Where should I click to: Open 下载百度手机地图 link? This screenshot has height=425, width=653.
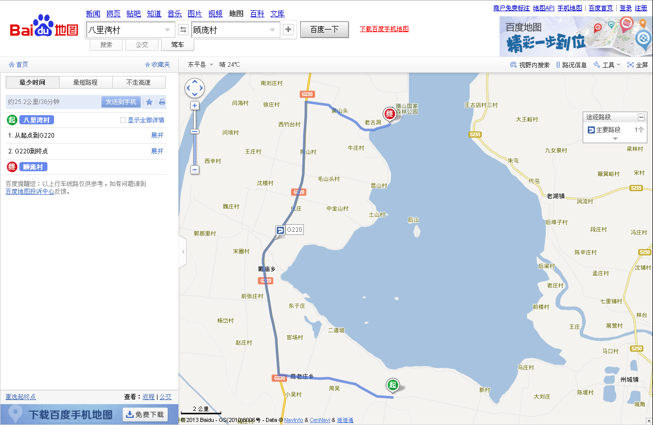tap(384, 29)
